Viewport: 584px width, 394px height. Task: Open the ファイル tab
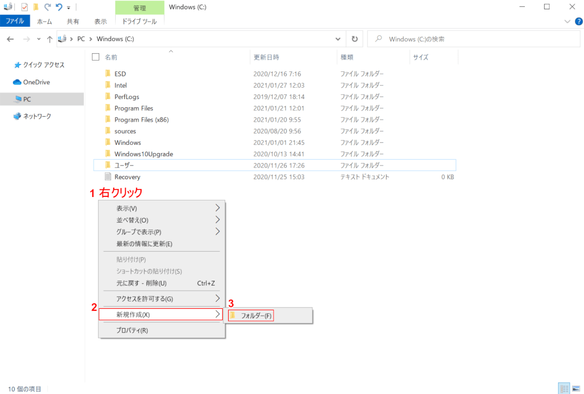pos(15,21)
